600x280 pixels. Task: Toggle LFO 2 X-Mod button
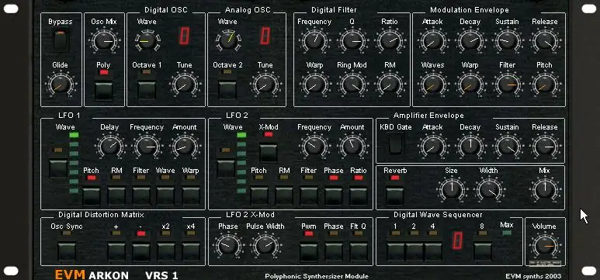click(x=269, y=153)
